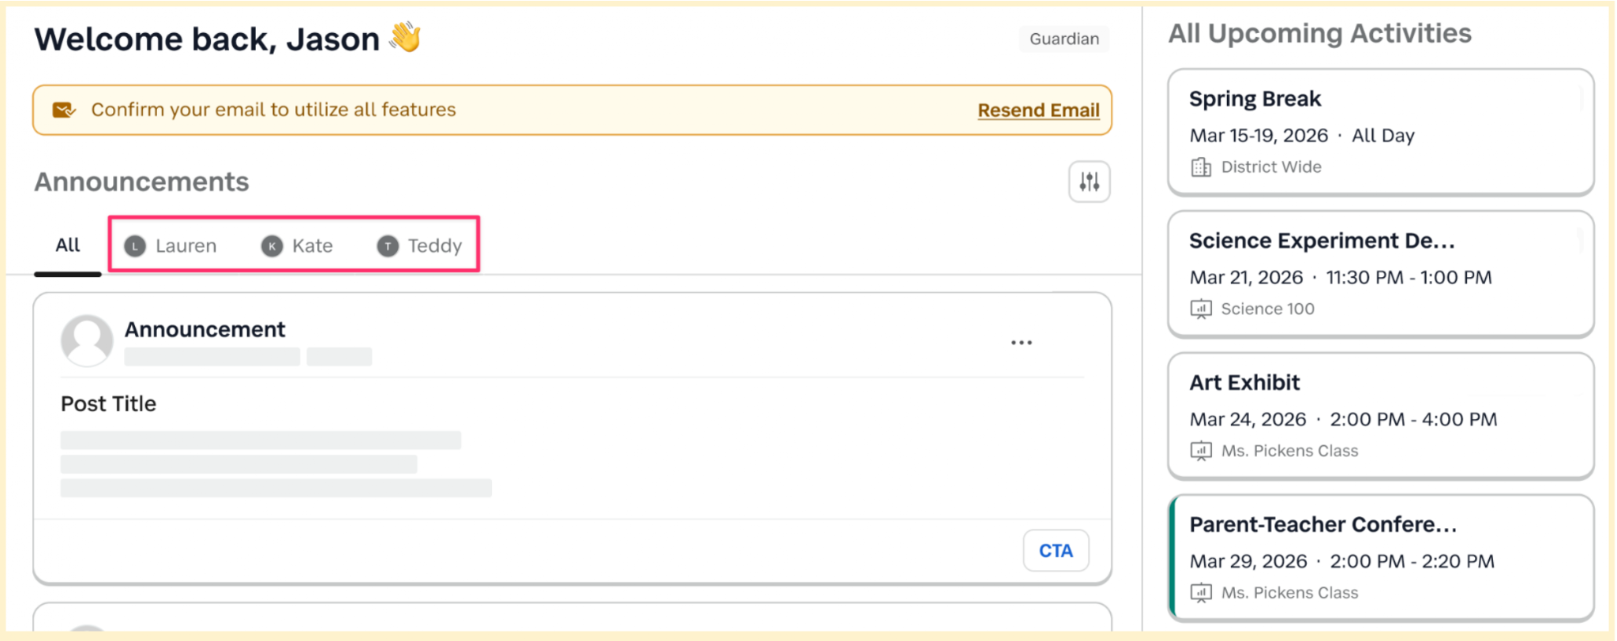Click the '2:00 PM - 2:20 PM' time text
Image resolution: width=1617 pixels, height=641 pixels.
click(1412, 562)
